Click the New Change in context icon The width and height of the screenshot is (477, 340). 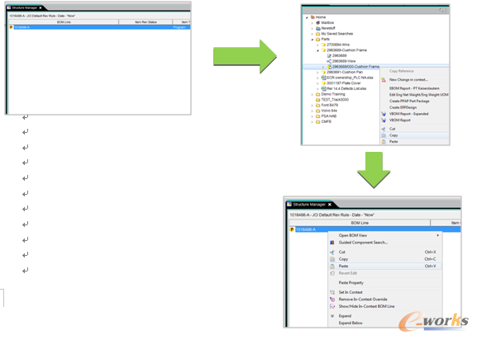coord(384,80)
